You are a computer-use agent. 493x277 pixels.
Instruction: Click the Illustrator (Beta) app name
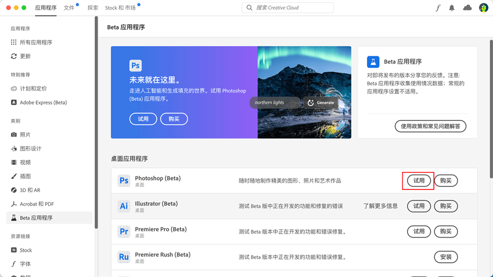click(156, 204)
